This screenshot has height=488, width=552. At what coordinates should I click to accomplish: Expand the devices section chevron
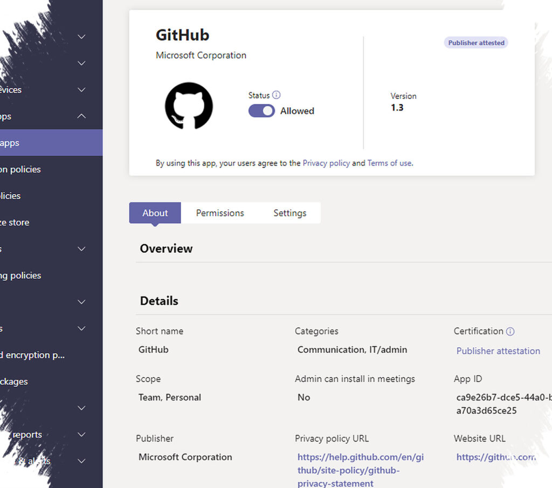tap(81, 90)
